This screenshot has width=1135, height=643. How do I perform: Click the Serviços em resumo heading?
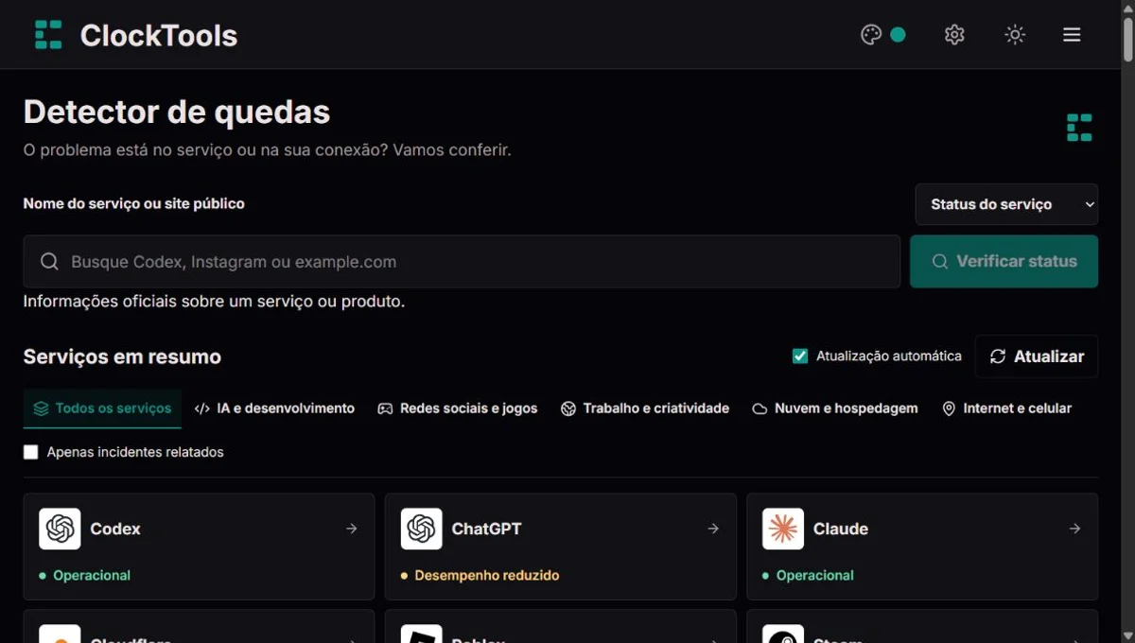[122, 356]
